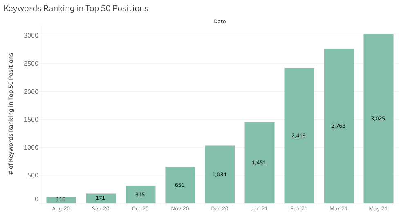Viewport: 408px width, 217px height.
Task: Click the 1500 tick on the y-axis
Action: pyautogui.click(x=30, y=120)
